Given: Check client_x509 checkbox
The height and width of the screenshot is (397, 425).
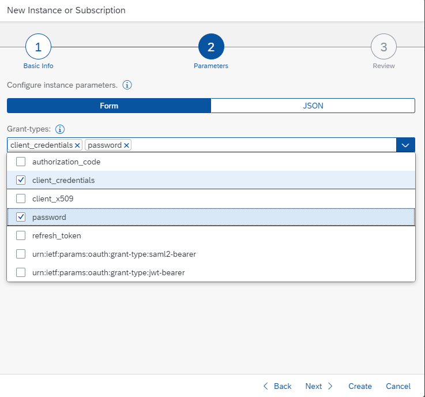Looking at the screenshot, I should point(21,198).
